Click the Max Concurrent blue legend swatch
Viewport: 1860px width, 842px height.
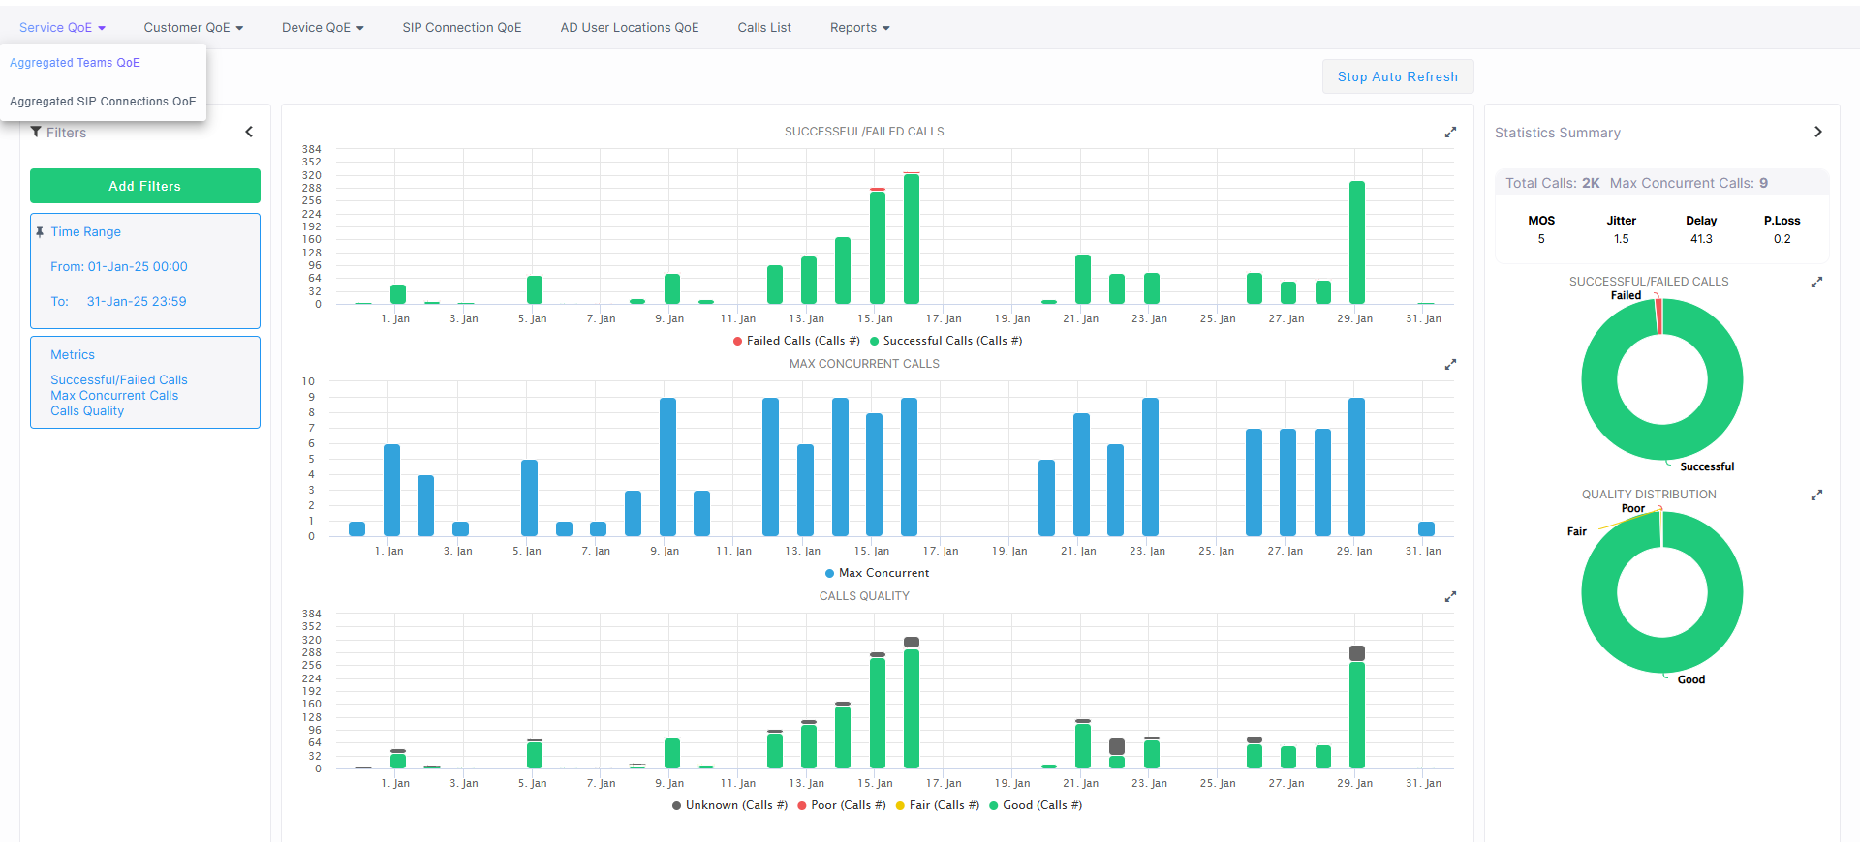tap(829, 573)
